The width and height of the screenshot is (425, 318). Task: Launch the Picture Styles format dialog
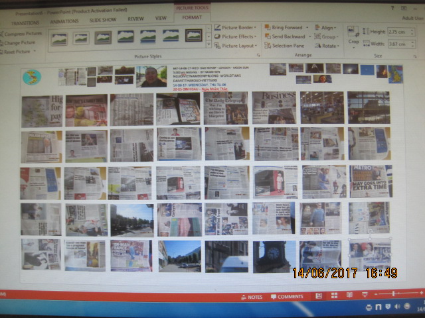pyautogui.click(x=258, y=55)
